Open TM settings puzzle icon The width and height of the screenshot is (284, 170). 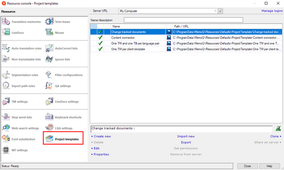tap(6, 101)
